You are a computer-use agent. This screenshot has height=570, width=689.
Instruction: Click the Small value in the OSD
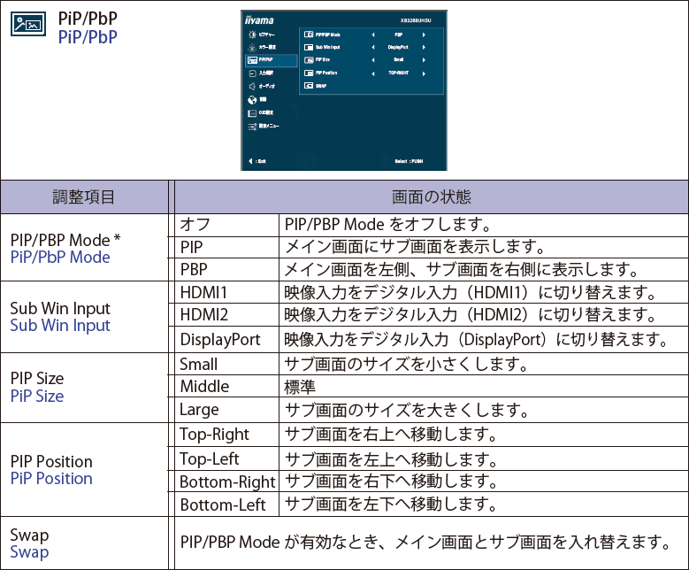399,60
